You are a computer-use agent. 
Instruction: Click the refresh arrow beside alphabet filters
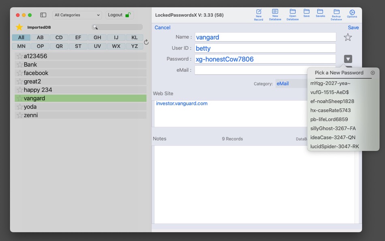146,42
